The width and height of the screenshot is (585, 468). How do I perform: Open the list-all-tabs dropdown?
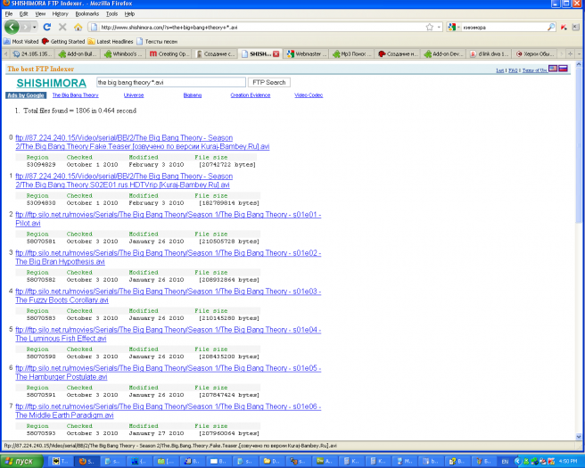coord(580,54)
